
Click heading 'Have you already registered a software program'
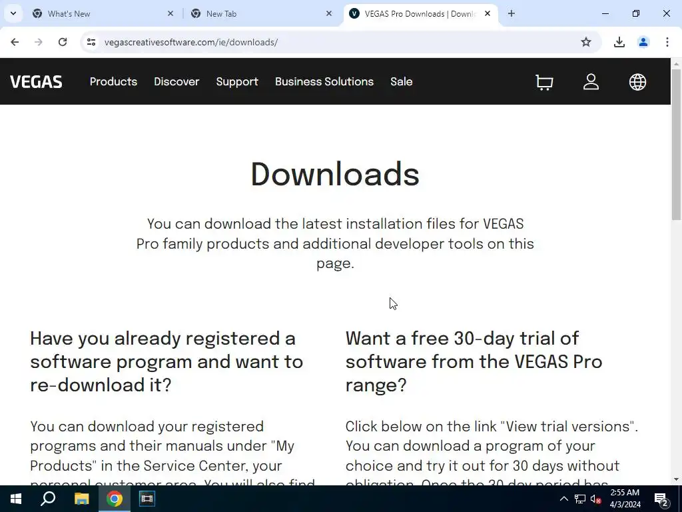pyautogui.click(x=167, y=361)
